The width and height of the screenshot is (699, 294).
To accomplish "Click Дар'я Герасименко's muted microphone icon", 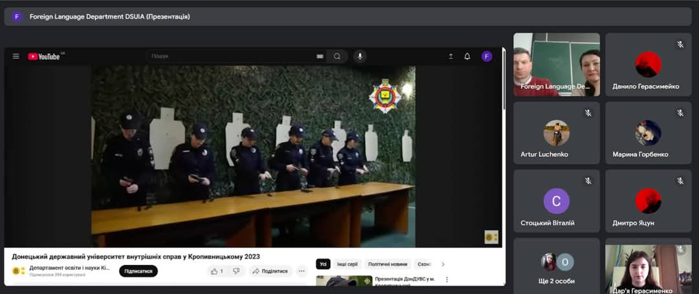I will tap(680, 249).
